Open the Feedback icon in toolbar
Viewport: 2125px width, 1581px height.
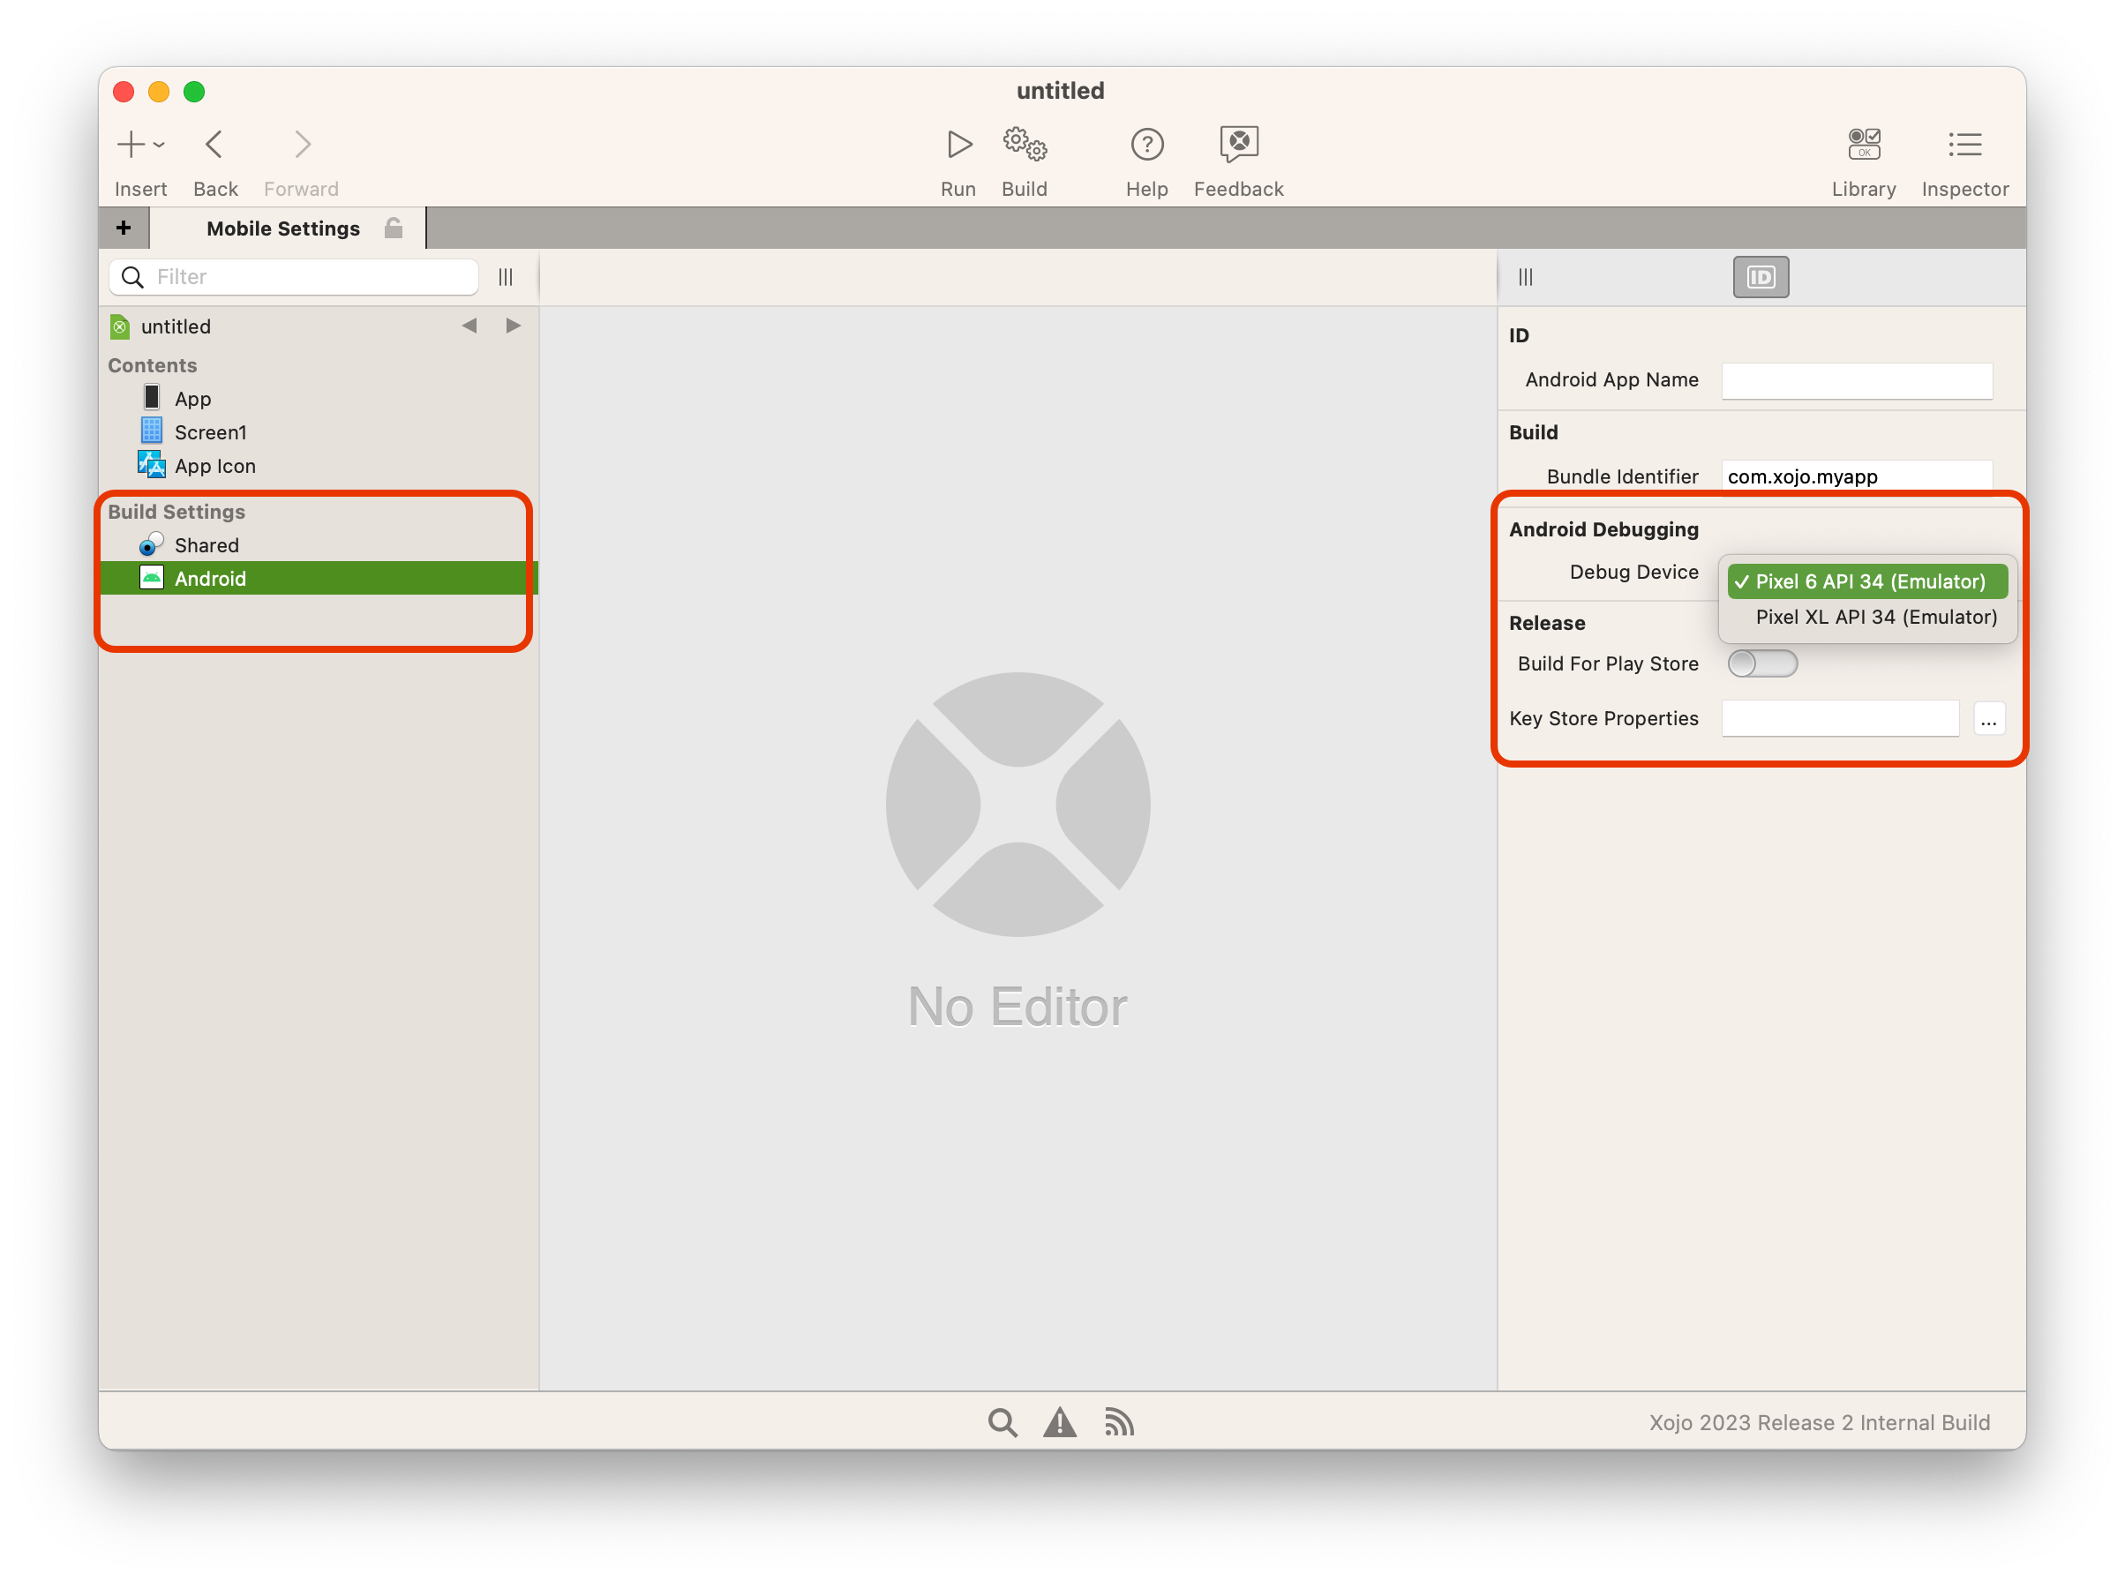(1239, 145)
